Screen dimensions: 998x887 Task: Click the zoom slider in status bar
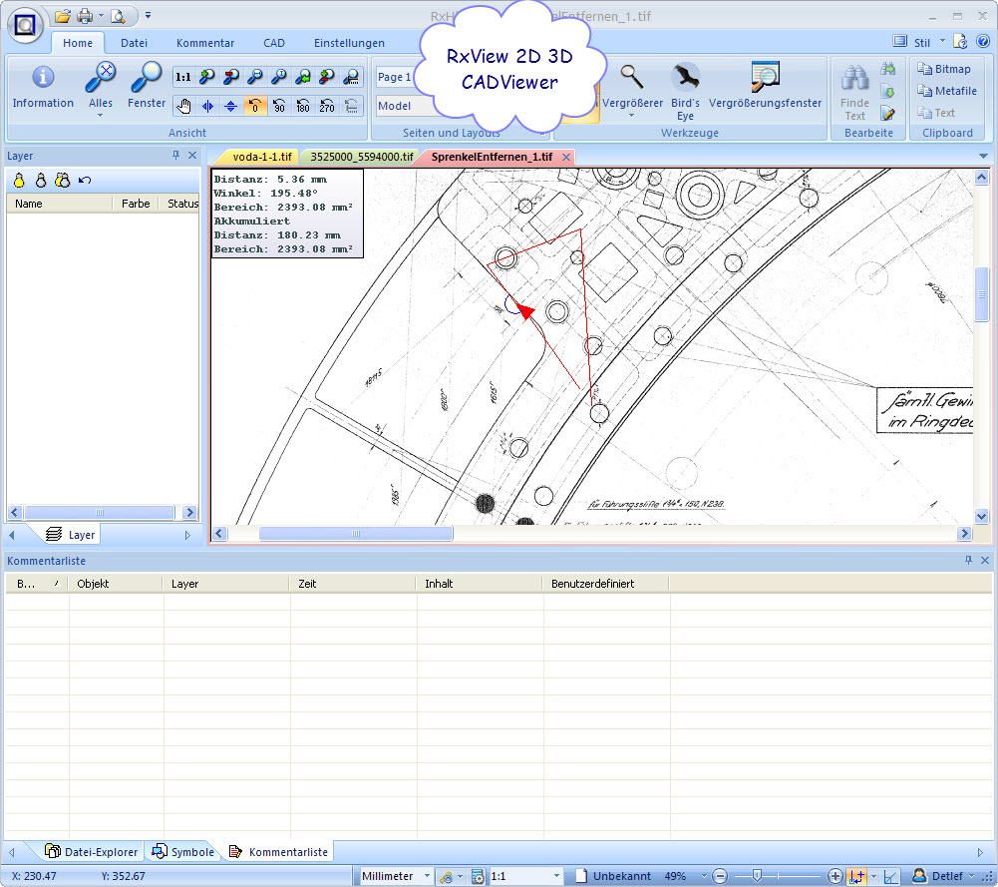(x=758, y=876)
